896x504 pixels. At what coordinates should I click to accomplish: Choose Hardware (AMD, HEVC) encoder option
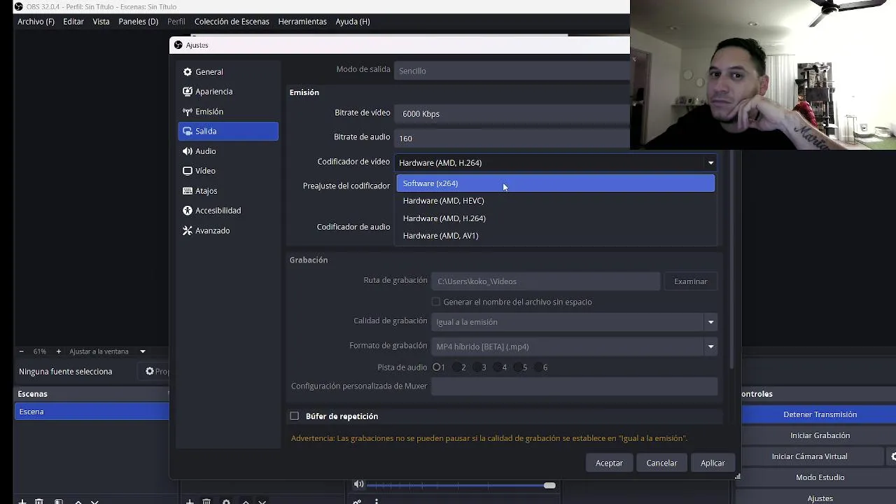click(x=556, y=201)
